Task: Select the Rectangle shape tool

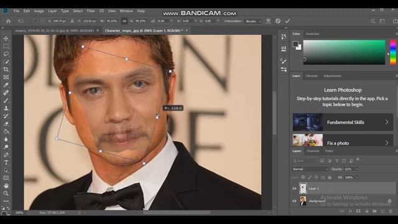Action: 6,178
